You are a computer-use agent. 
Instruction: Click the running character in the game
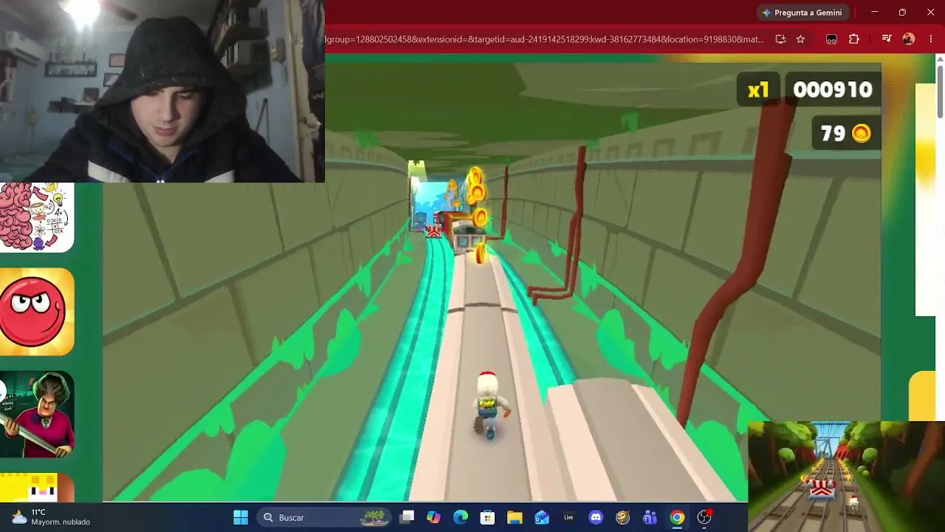click(x=489, y=405)
